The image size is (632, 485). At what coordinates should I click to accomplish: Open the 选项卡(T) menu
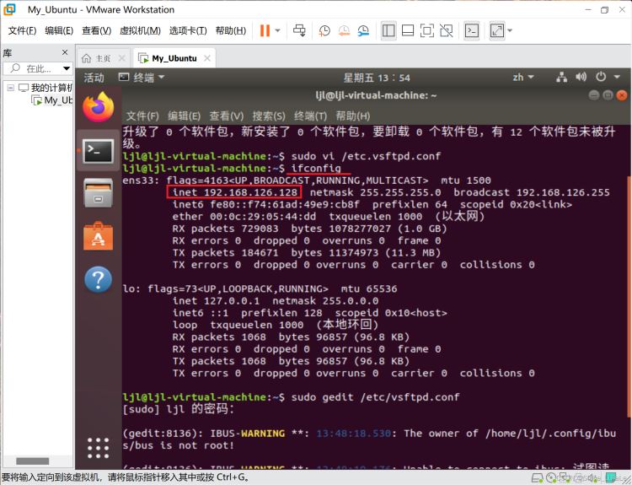188,30
